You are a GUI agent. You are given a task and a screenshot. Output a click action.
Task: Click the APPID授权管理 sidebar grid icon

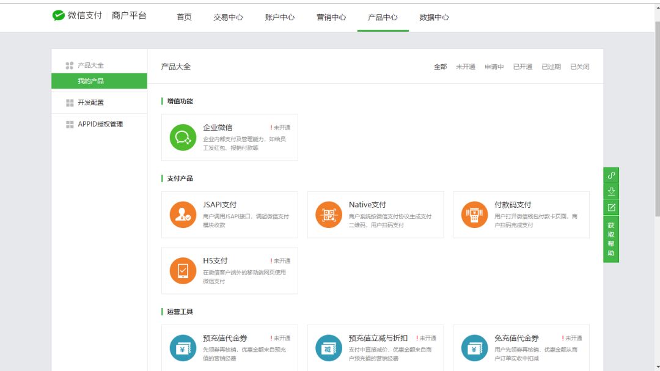(70, 124)
